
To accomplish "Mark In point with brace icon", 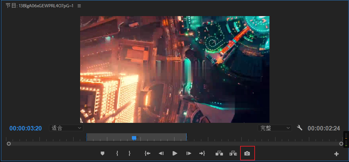I will tap(117, 153).
